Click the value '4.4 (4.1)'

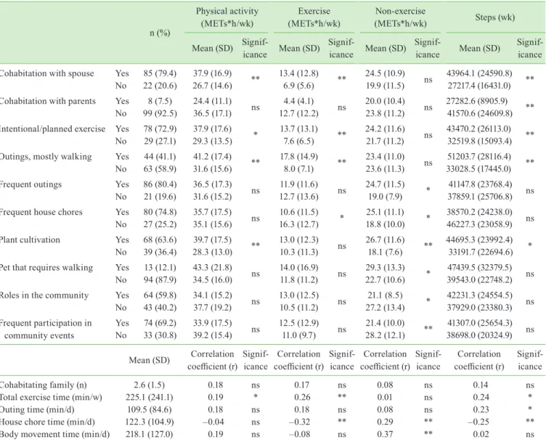299,102
